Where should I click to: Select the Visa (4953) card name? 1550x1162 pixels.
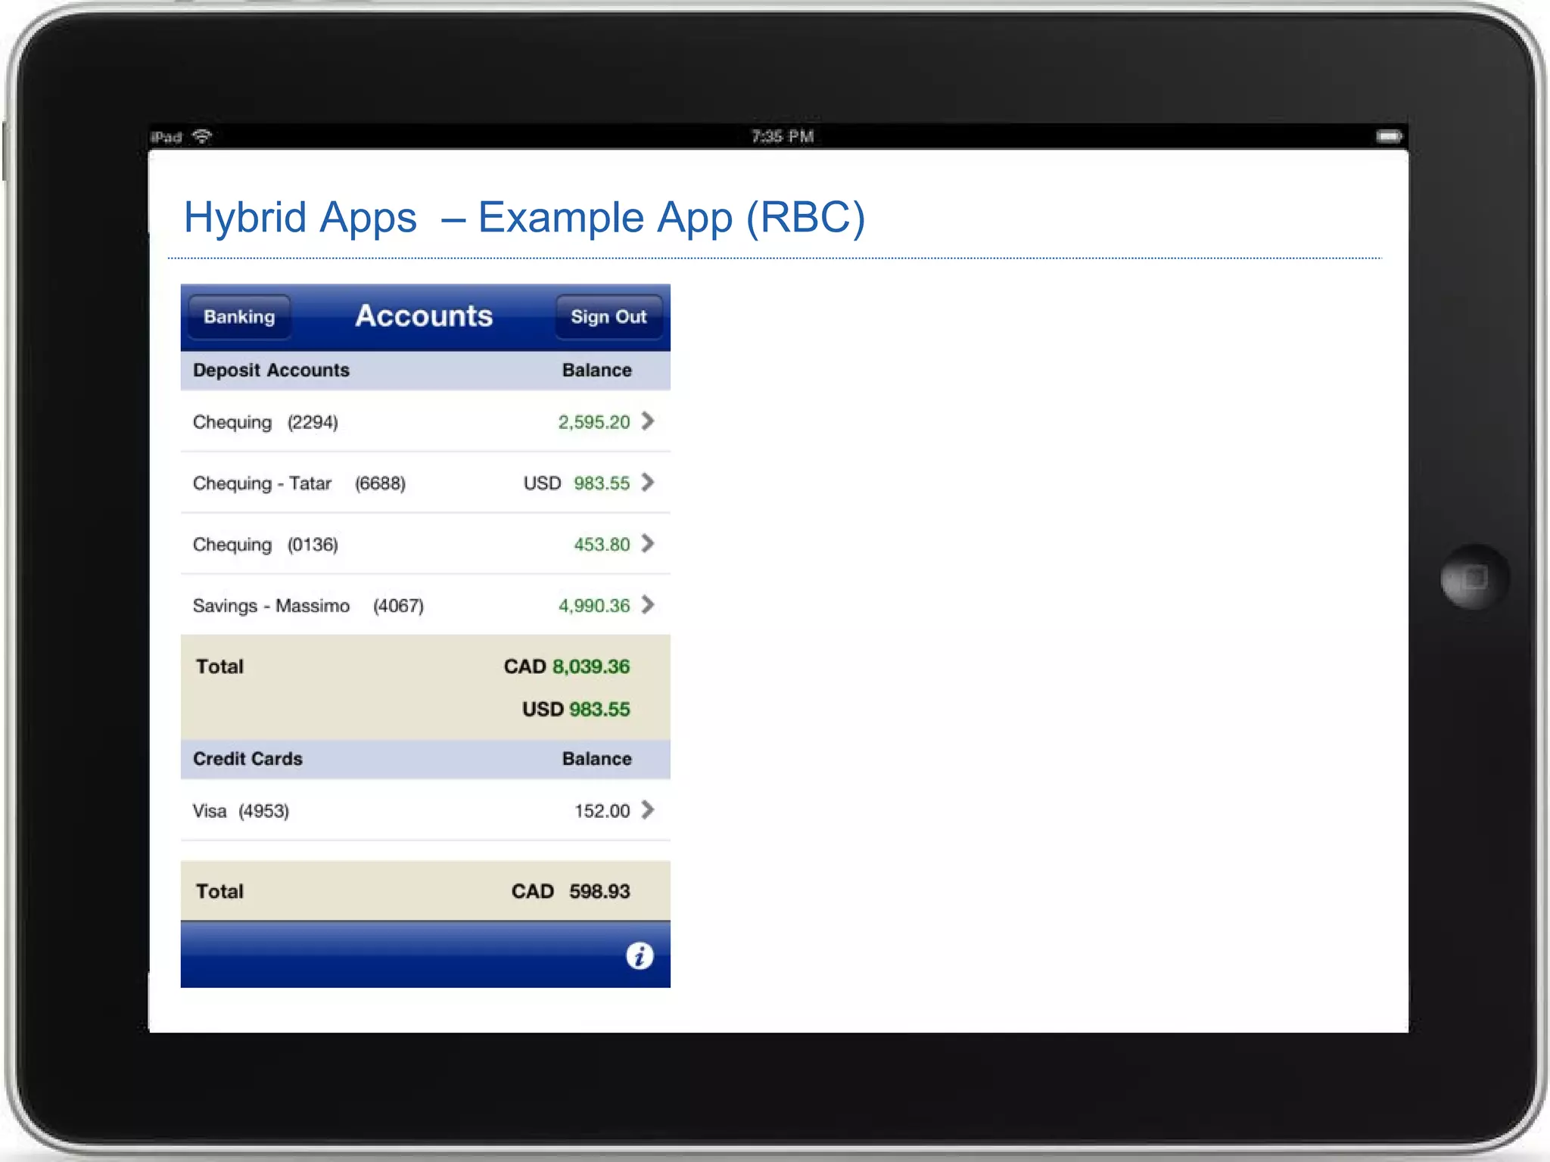pyautogui.click(x=241, y=811)
